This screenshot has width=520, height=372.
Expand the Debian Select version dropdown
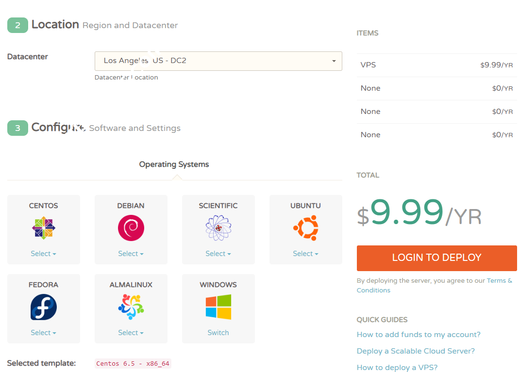pos(131,254)
